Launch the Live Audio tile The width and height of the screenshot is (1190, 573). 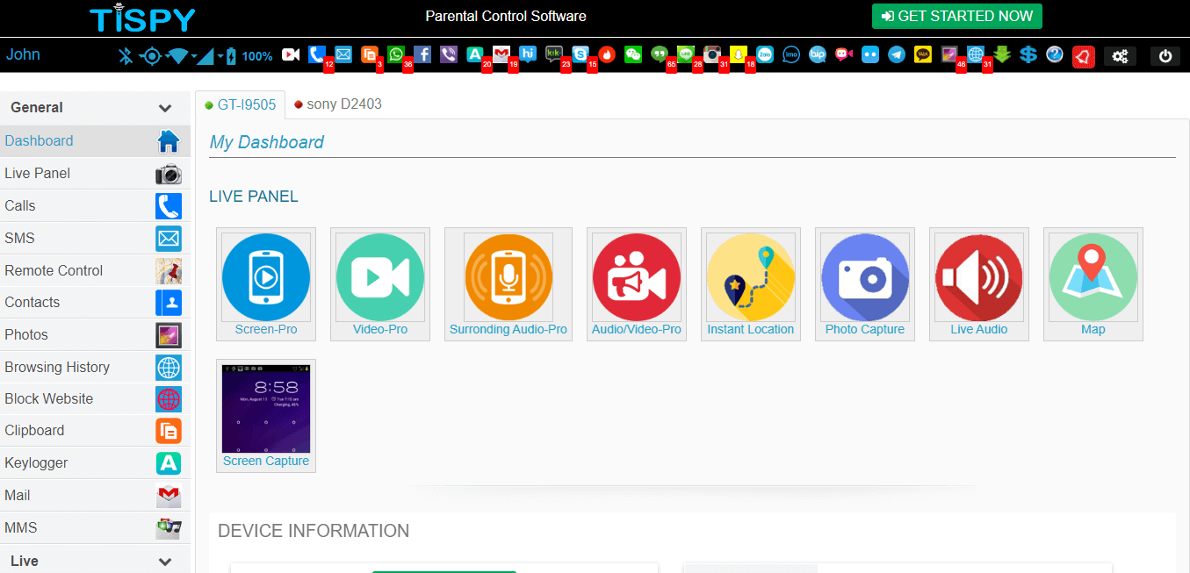tap(979, 284)
